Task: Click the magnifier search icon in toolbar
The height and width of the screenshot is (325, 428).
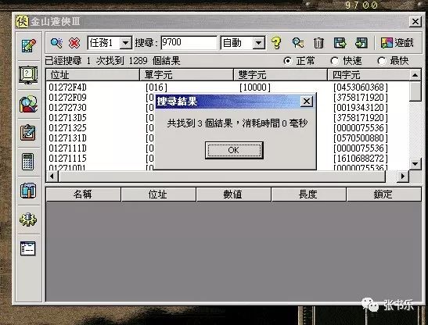Action: tap(56, 43)
